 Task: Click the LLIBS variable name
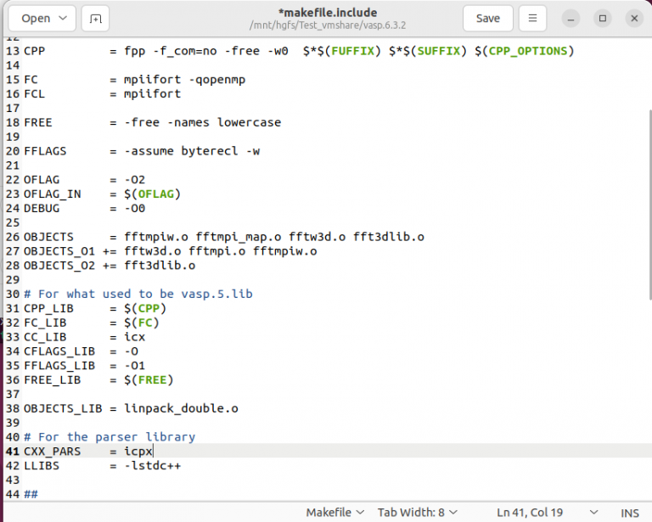click(x=42, y=466)
